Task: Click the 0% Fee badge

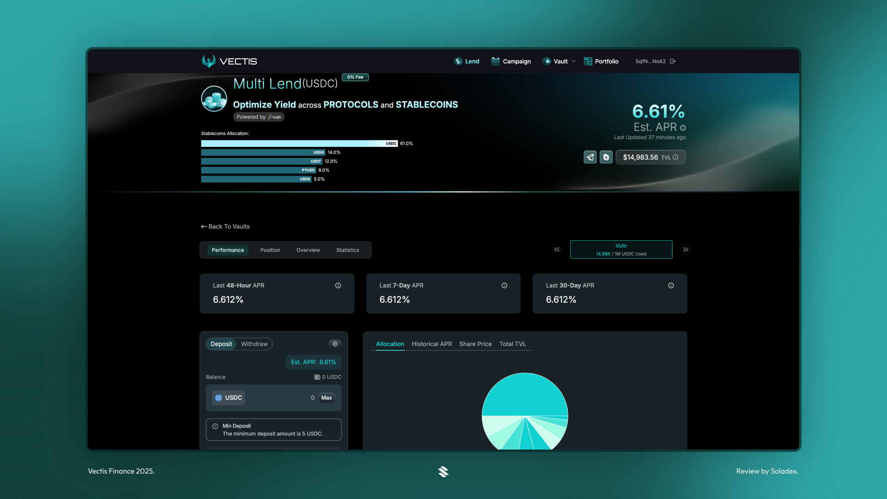Action: 355,77
